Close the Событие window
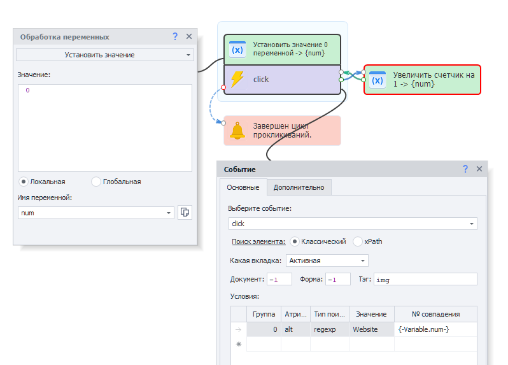 (x=479, y=169)
